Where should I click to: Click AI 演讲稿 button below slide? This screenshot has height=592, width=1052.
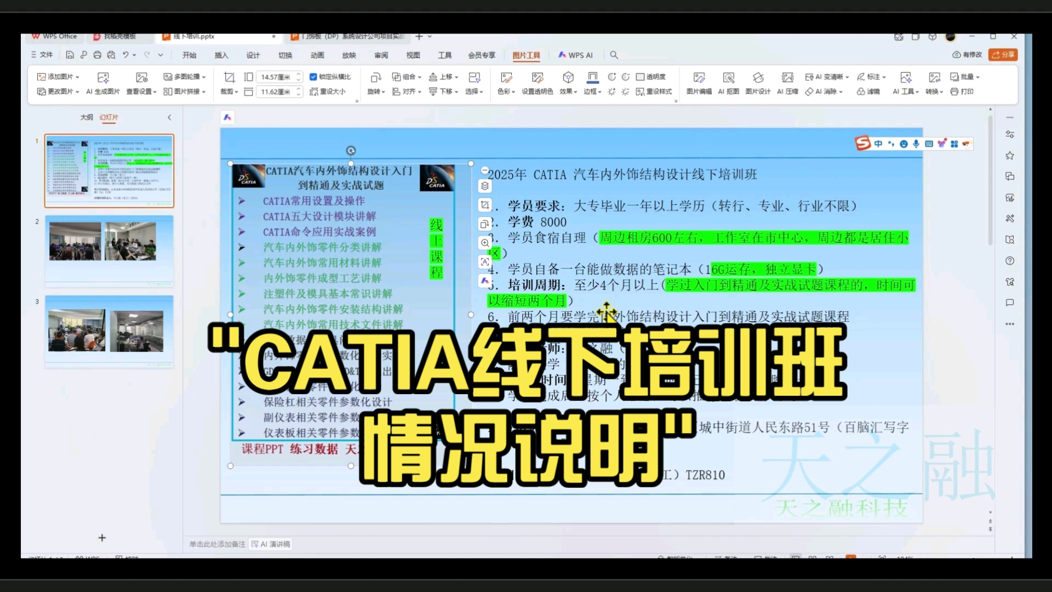(271, 544)
